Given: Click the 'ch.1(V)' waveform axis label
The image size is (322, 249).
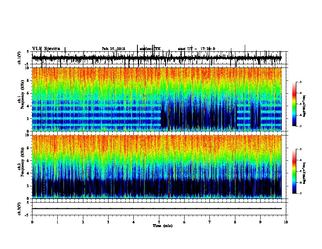Looking at the screenshot, I should tap(20, 58).
